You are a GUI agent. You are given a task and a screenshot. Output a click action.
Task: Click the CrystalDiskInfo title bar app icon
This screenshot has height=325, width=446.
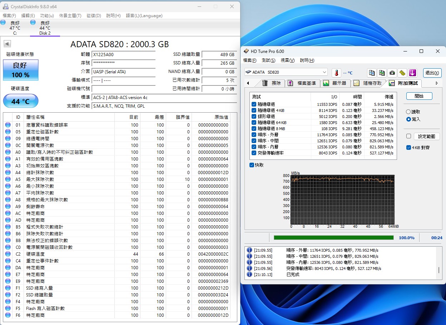coord(6,6)
